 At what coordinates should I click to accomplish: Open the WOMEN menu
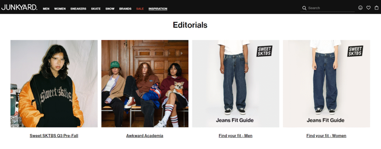coord(60,9)
